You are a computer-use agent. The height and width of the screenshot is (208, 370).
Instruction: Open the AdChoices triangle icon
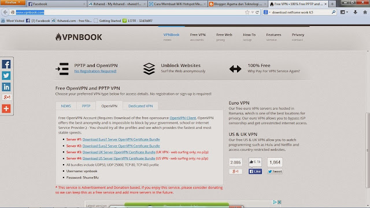pyautogui.click(x=275, y=202)
